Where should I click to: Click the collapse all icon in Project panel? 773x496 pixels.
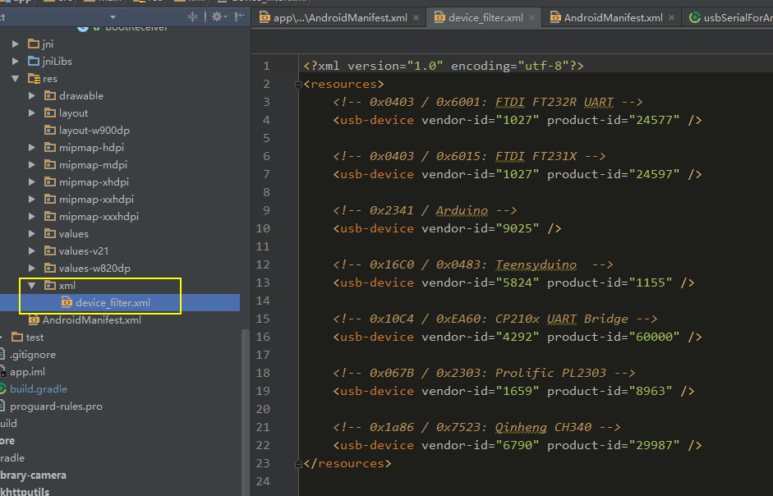[193, 17]
